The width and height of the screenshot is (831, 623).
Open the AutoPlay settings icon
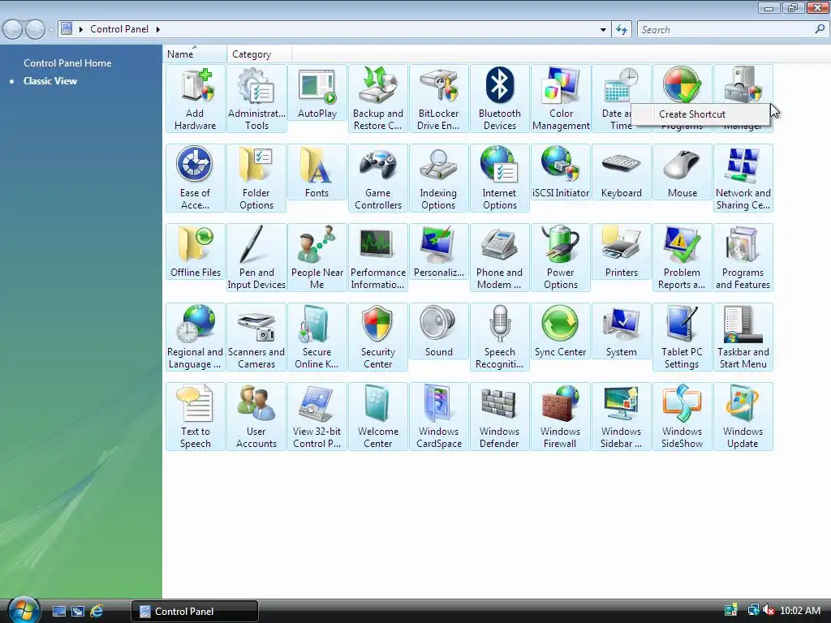pyautogui.click(x=317, y=92)
